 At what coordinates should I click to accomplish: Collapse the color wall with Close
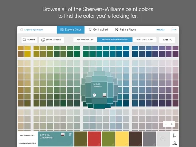click(167, 40)
